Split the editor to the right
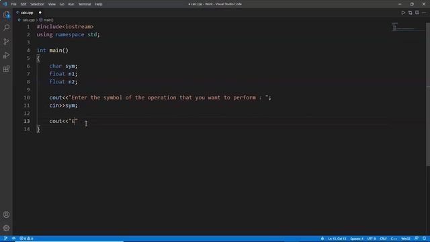Image resolution: width=430 pixels, height=242 pixels. pyautogui.click(x=417, y=13)
